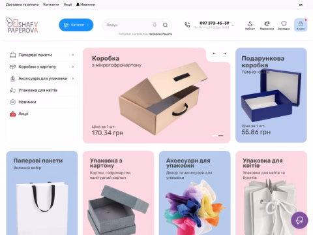Select the first banner slide indicator
This screenshot has width=313, height=235.
(x=215, y=136)
